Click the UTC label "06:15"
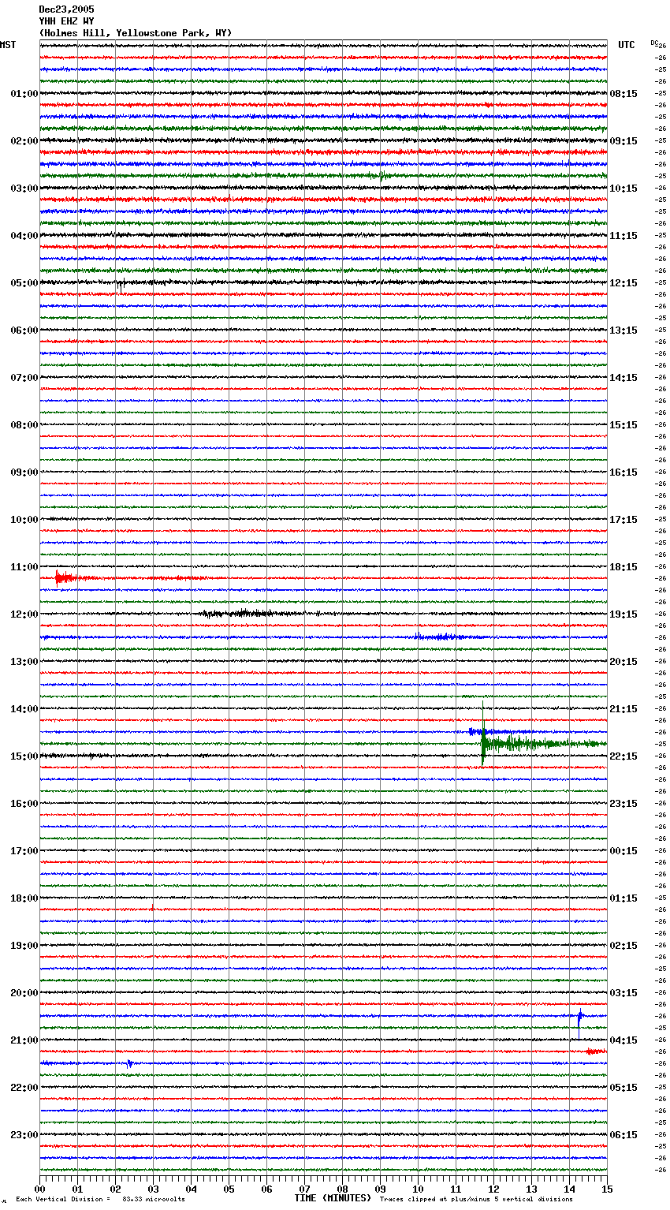 tap(623, 1135)
